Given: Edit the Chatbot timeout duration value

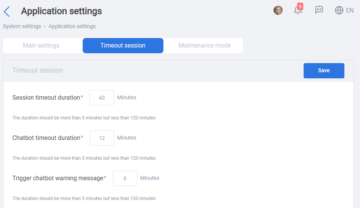Looking at the screenshot, I should (102, 138).
